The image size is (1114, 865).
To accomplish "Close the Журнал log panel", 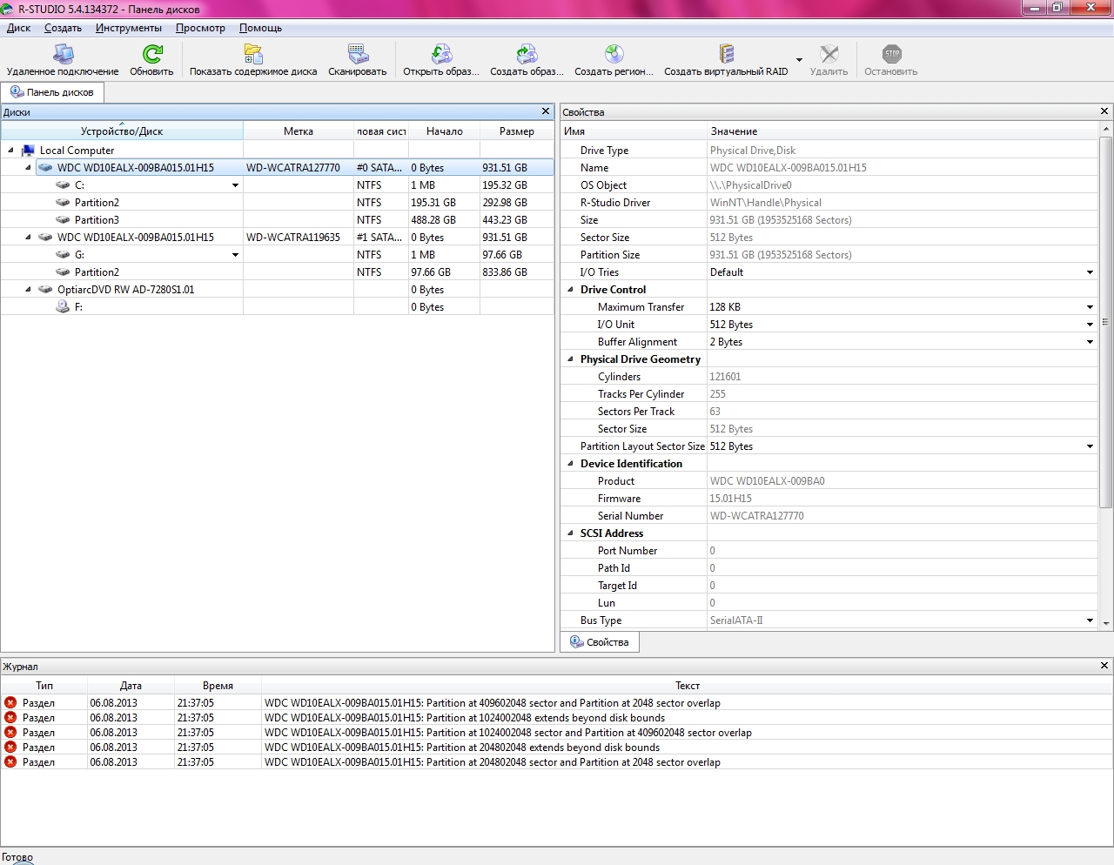I will [x=1104, y=666].
